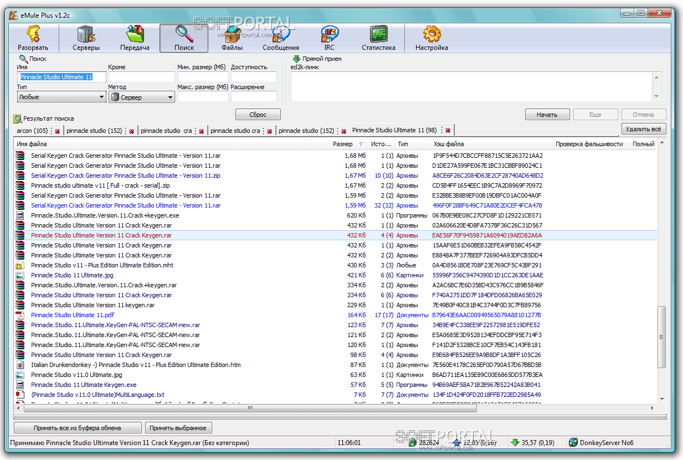Click the DonkeyServer No6 status icon
Image resolution: width=683 pixels, height=460 pixels.
click(x=573, y=442)
